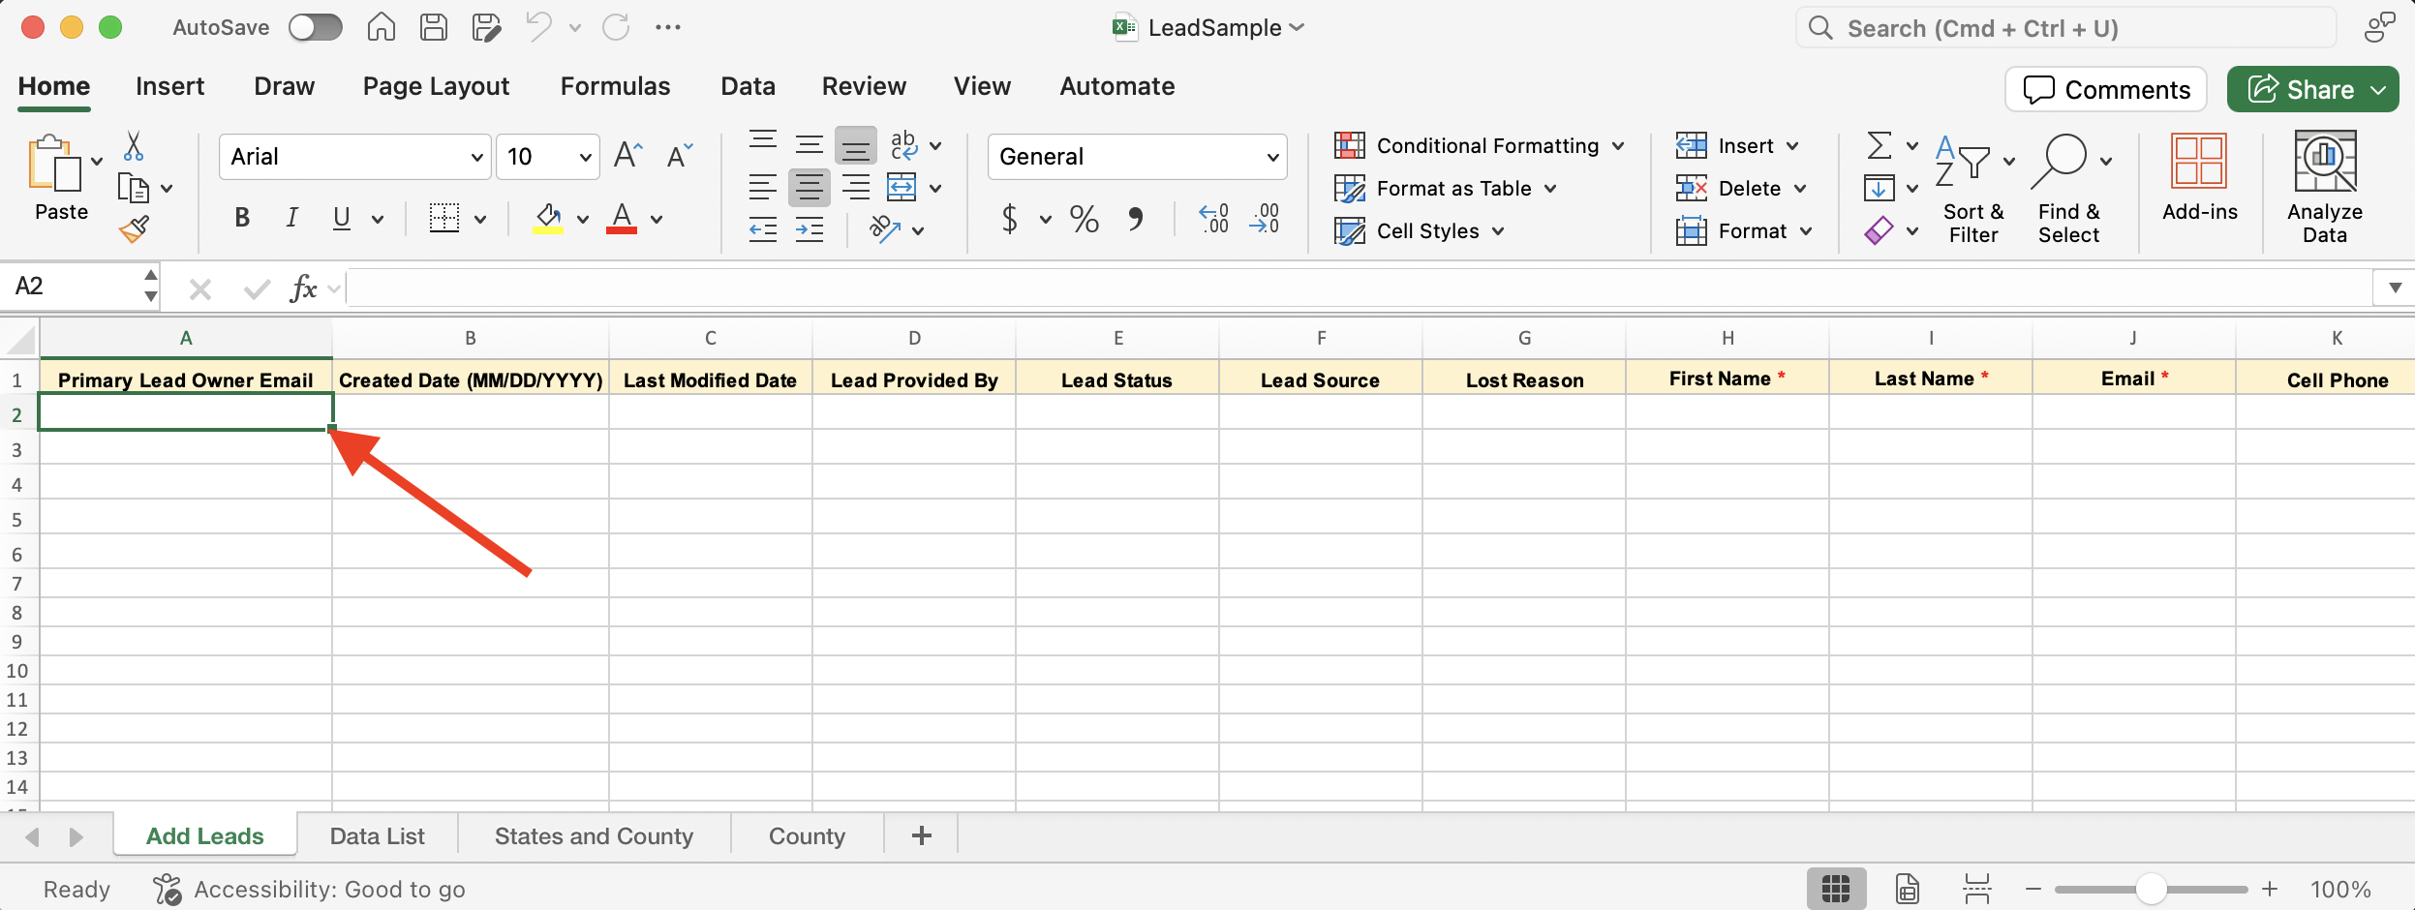
Task: Click the Accessibility checker status icon
Action: tap(168, 889)
